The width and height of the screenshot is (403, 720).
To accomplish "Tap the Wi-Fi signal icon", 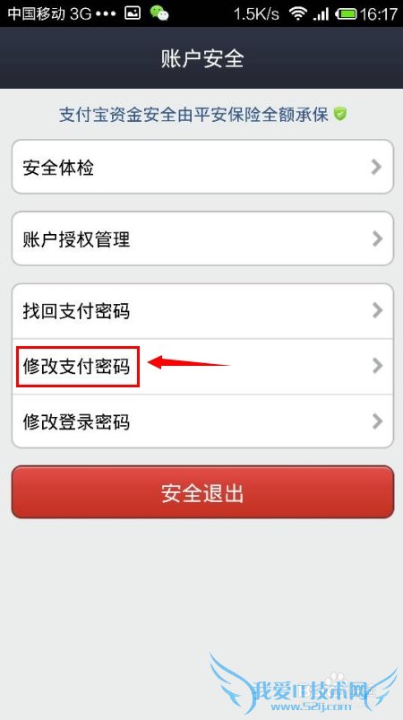I will point(297,13).
